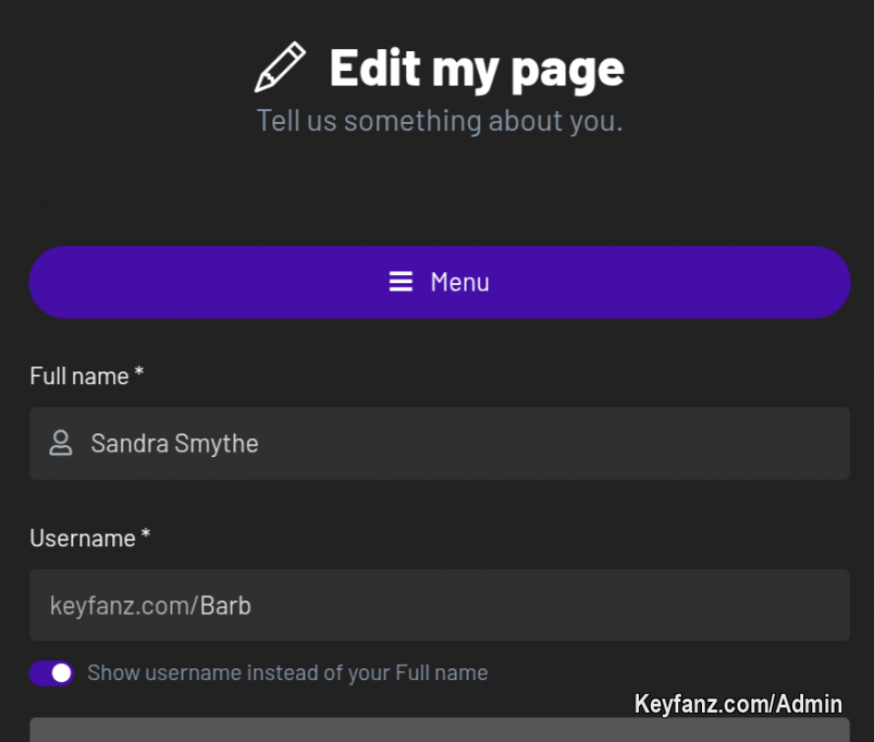Click the person icon in the Full name field
Viewport: 874px width, 742px height.
point(60,443)
